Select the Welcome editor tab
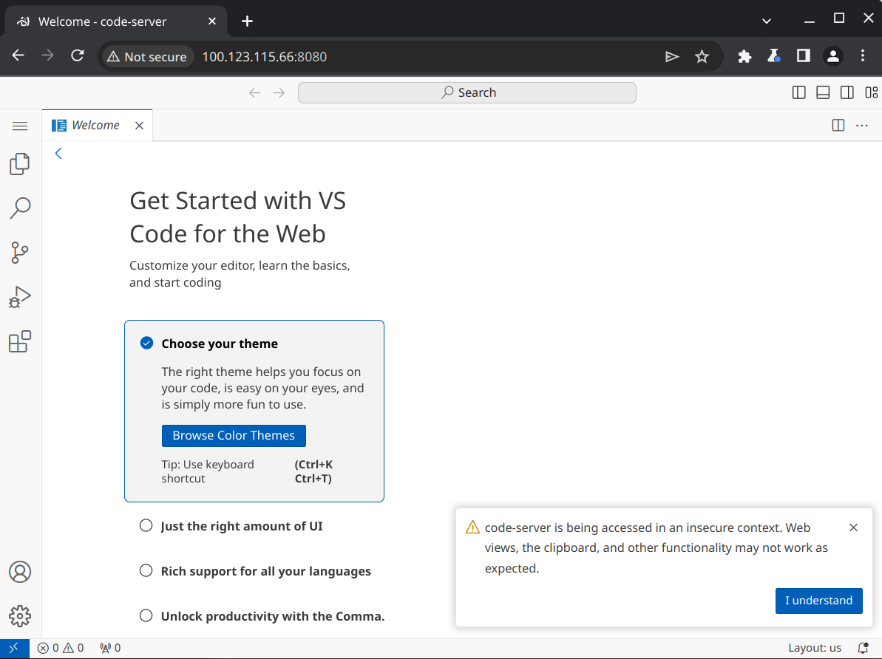 [x=95, y=126]
